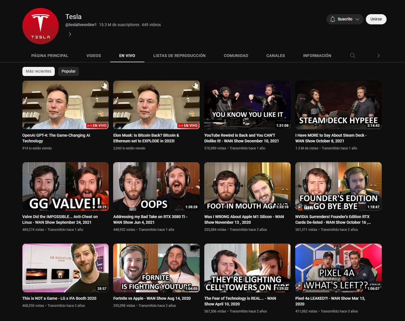Viewport: 405px width, 321px height.
Task: Click title 'NVIDIA Surrenders! Founder's Edition'
Action: (x=333, y=219)
